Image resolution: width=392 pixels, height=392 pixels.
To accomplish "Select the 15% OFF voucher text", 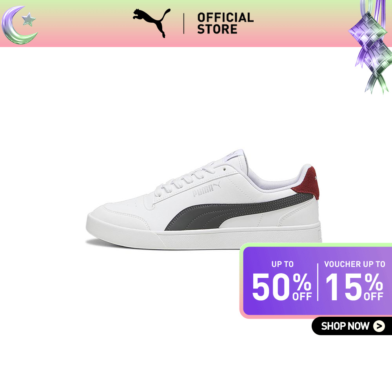I will pos(354,287).
